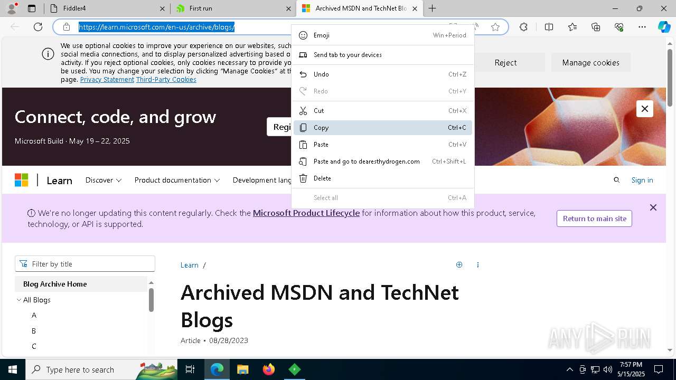The width and height of the screenshot is (676, 380).
Task: Click the sidebar table of contents scrollbar
Action: coord(151,300)
